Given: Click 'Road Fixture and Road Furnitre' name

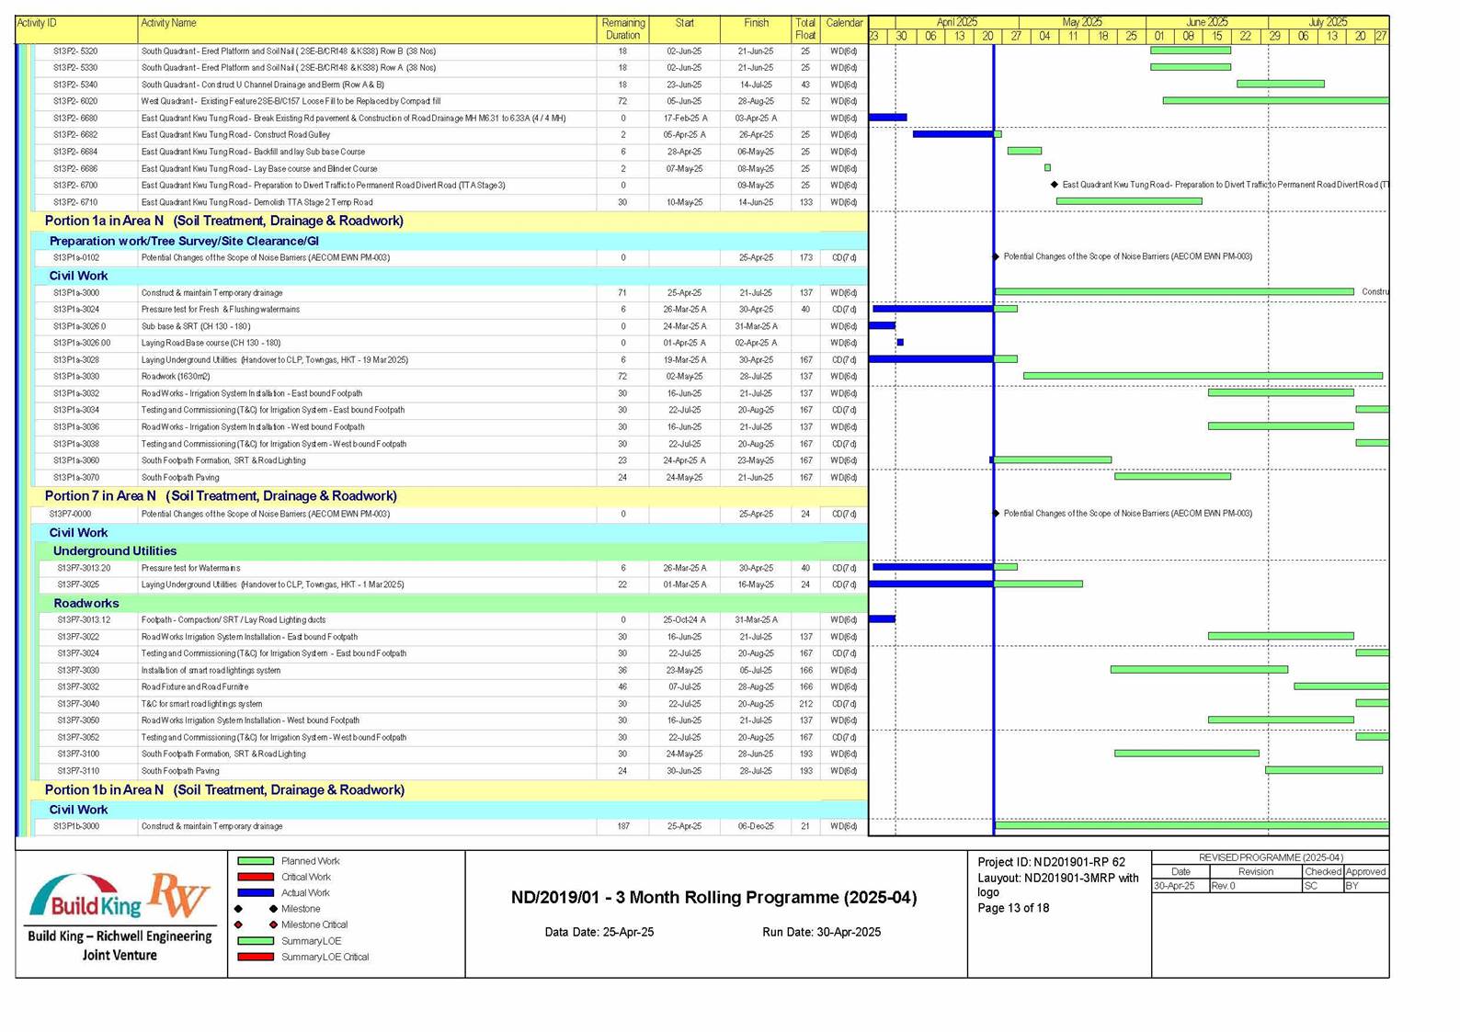Looking at the screenshot, I should (x=195, y=687).
